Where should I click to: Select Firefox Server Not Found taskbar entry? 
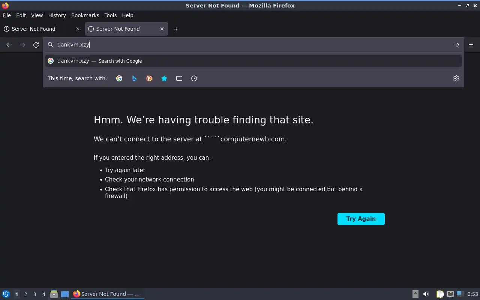[108, 294]
